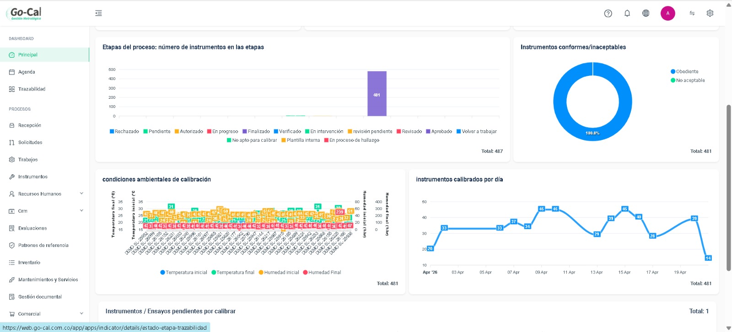Click the Patrones de referencia shield icon
Viewport: 732px width, 332px height.
(x=12, y=246)
